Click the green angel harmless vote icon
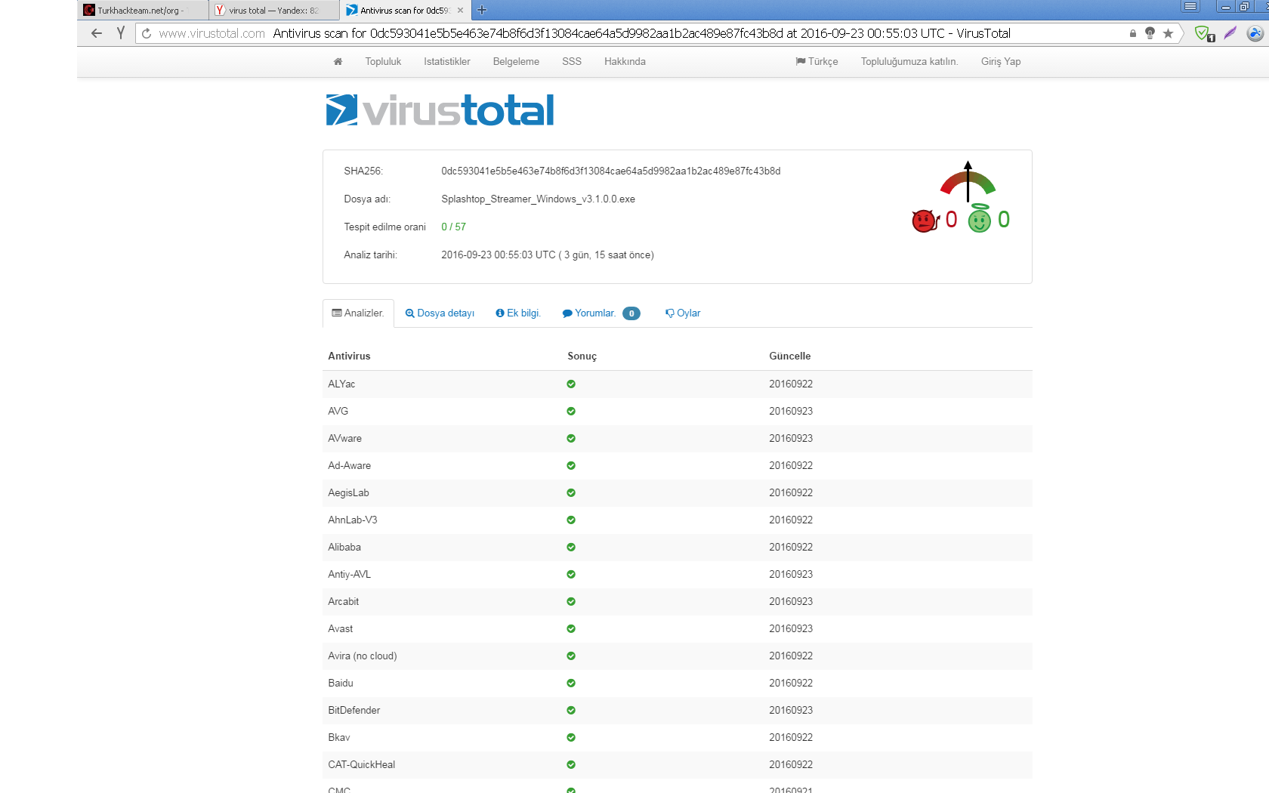1269x793 pixels. (979, 219)
